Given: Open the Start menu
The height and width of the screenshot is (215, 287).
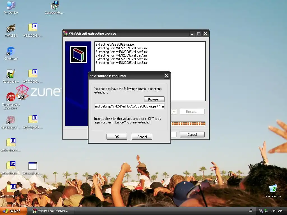Looking at the screenshot, I should 13,211.
